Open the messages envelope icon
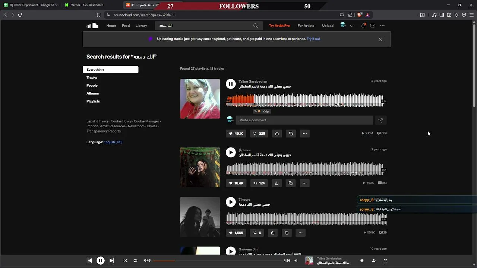 point(373,26)
